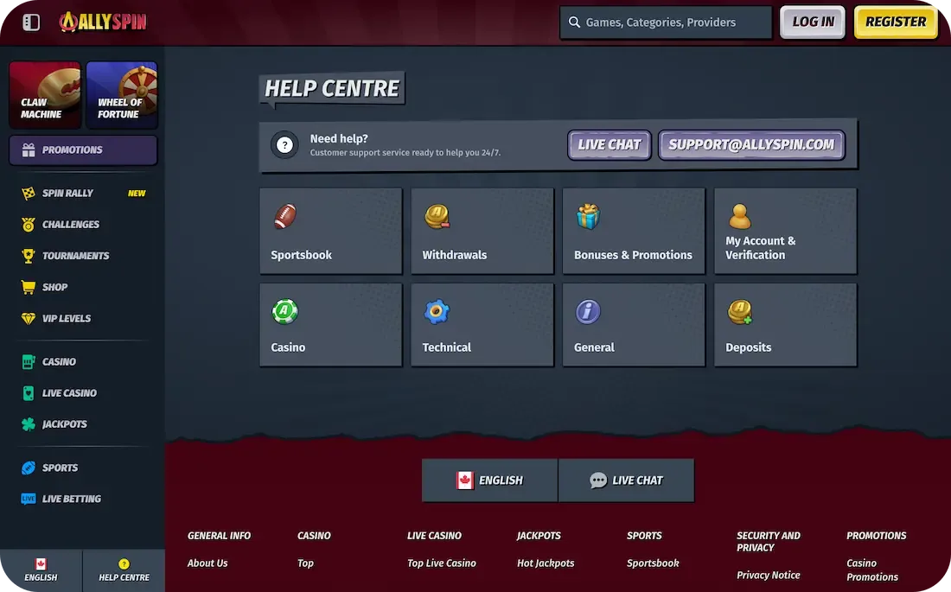Open the Technical help category text
951x592 pixels.
click(446, 347)
